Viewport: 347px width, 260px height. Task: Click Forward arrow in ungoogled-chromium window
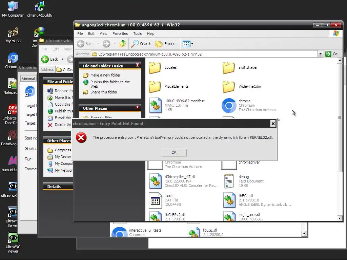[x=106, y=44]
